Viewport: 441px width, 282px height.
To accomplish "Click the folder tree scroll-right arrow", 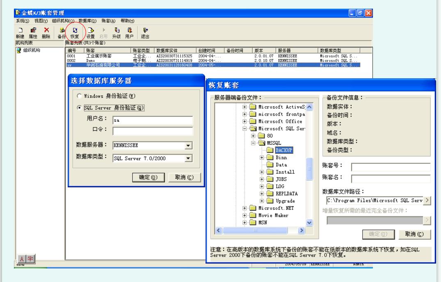I will tap(302, 230).
